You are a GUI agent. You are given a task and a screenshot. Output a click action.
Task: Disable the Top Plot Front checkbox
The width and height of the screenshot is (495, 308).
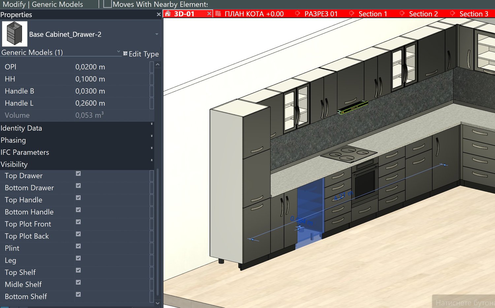pos(78,222)
